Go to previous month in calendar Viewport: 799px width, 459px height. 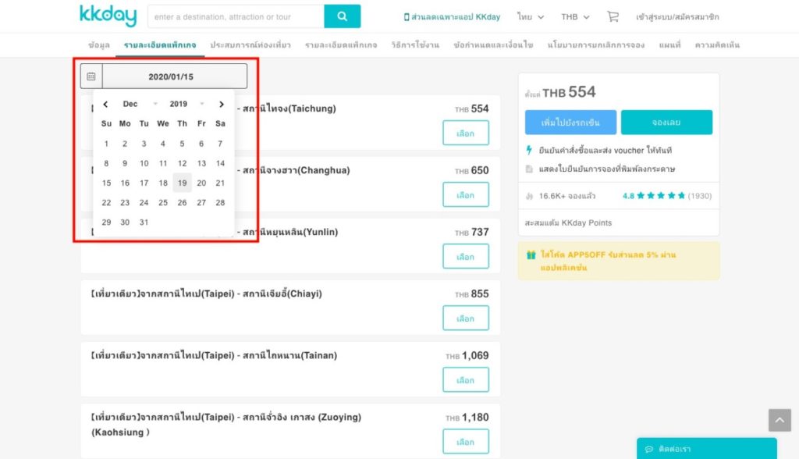click(106, 104)
